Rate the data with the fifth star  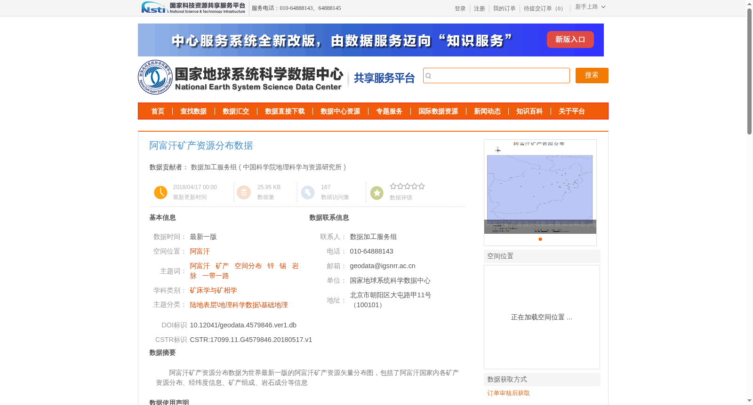click(422, 186)
